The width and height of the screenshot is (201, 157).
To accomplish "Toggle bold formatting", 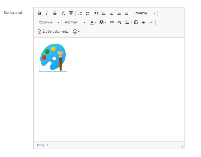I will (40, 13).
